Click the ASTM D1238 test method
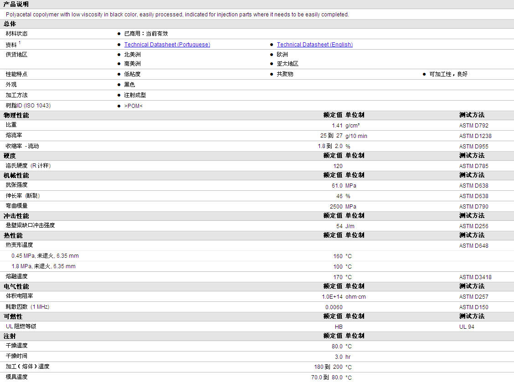The height and width of the screenshot is (382, 514). (475, 136)
